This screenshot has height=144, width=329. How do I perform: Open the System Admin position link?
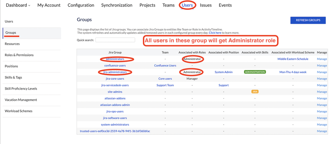pos(224,72)
